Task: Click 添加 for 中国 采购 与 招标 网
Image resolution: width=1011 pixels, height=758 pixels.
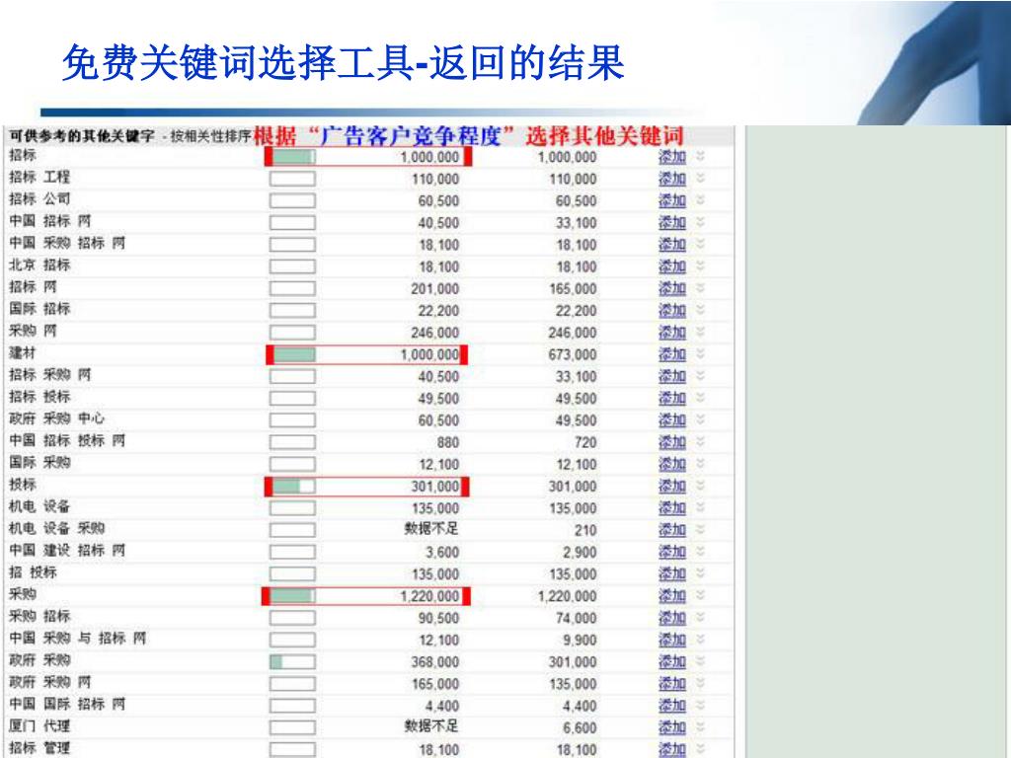Action: click(x=671, y=640)
